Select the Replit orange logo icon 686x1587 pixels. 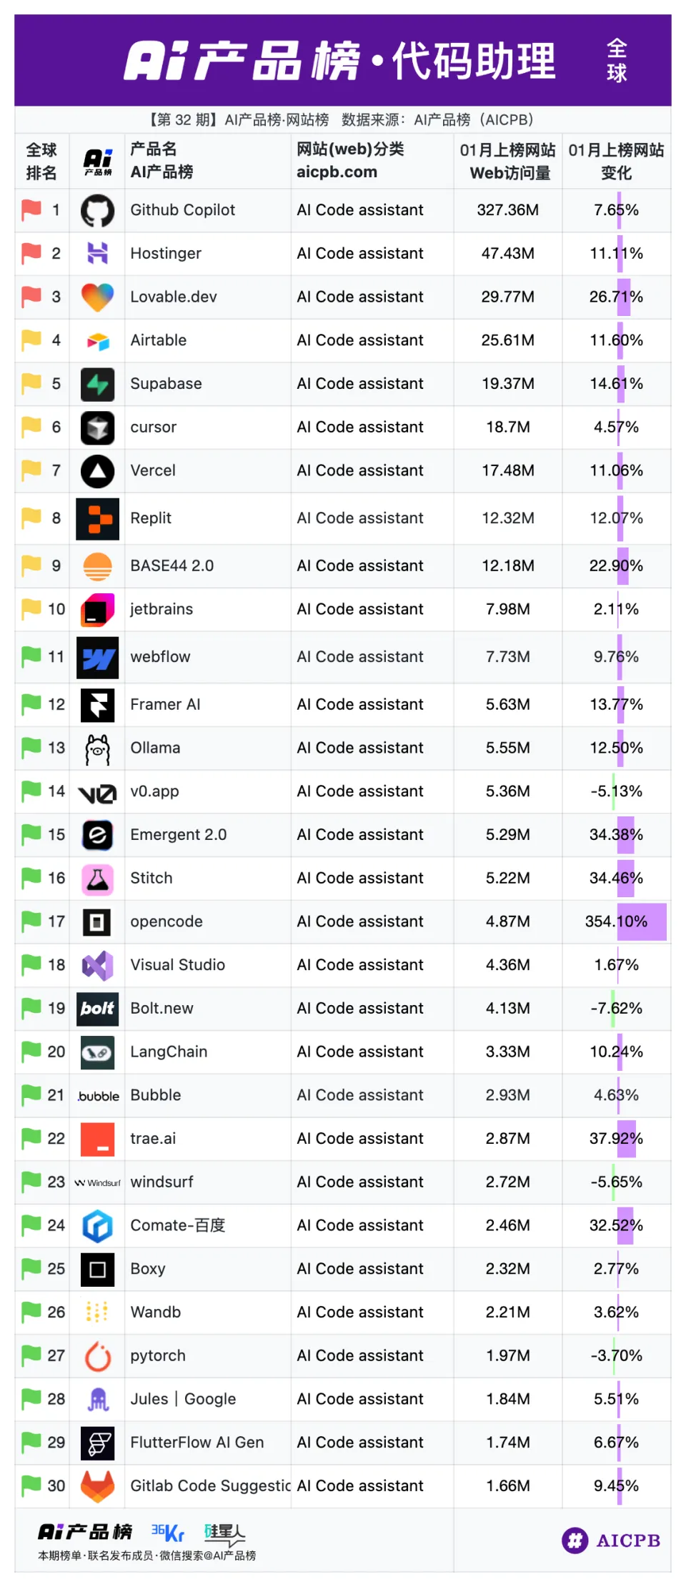(97, 519)
